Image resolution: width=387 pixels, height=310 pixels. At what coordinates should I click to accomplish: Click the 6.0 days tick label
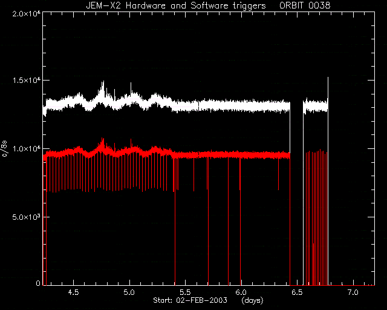click(x=241, y=292)
